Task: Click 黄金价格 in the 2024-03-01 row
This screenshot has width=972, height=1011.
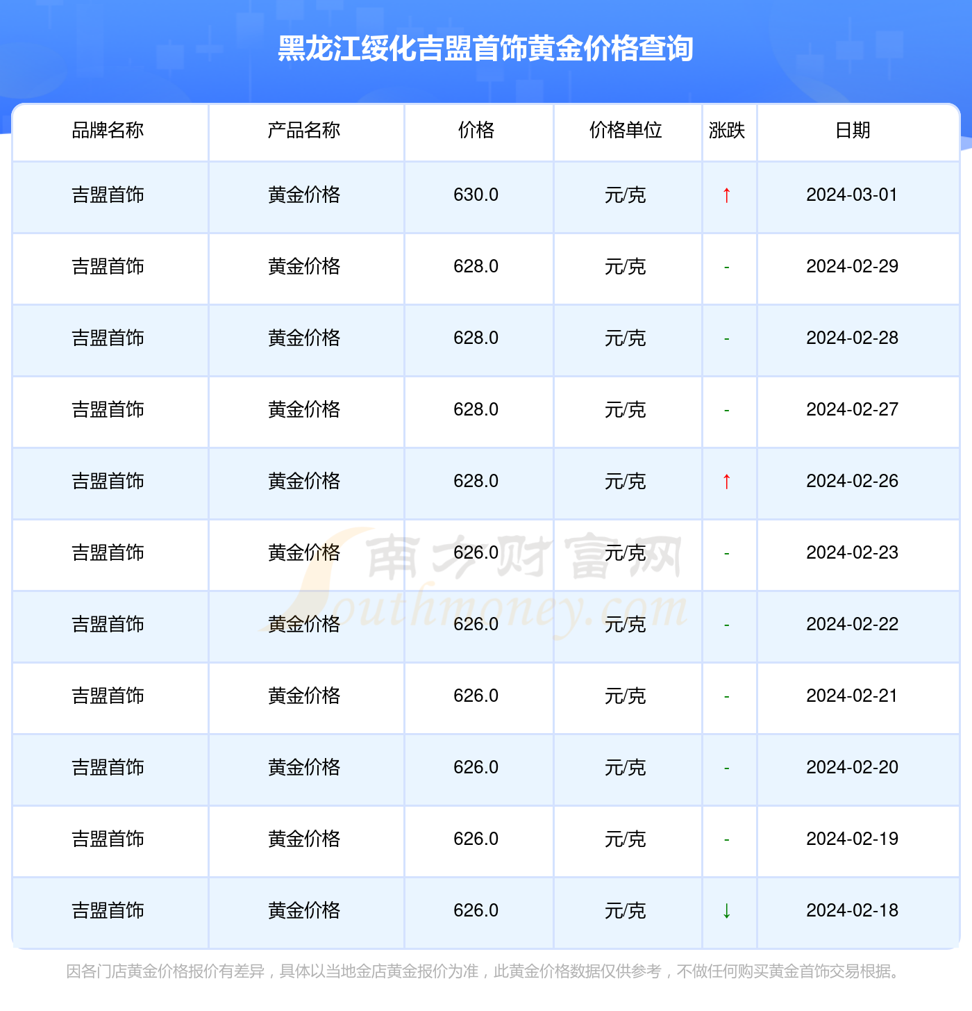Action: tap(304, 195)
